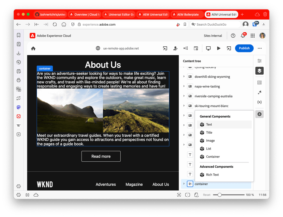
Task: Click the Read more button
Action: 101,156
